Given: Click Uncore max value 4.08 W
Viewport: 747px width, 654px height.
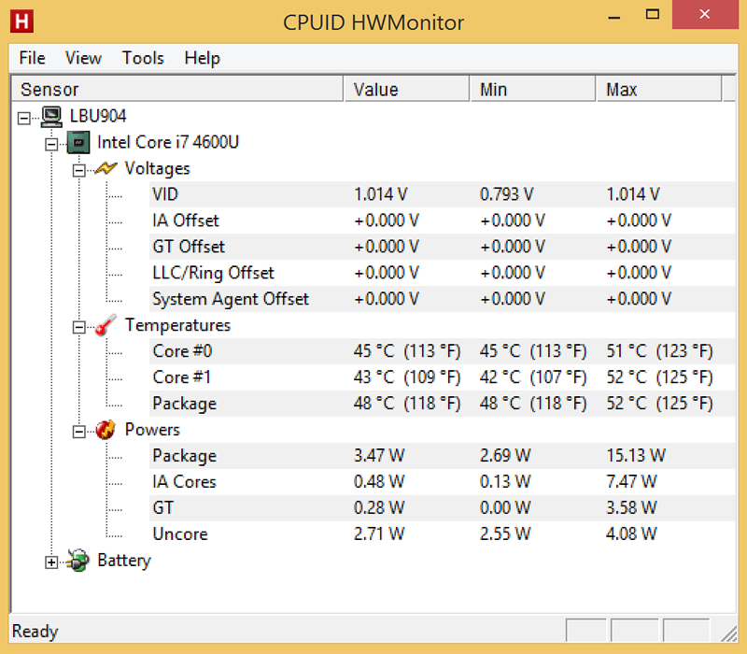Looking at the screenshot, I should tap(632, 534).
